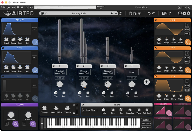The image size is (192, 131).
Task: Click pipe 1 Air knob
Action: [60, 84]
